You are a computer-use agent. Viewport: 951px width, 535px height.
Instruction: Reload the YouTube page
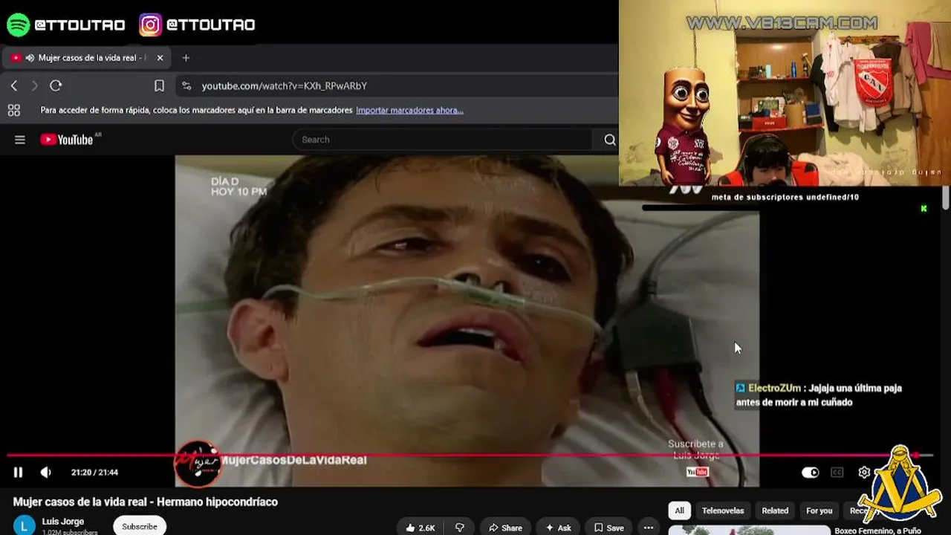[56, 86]
